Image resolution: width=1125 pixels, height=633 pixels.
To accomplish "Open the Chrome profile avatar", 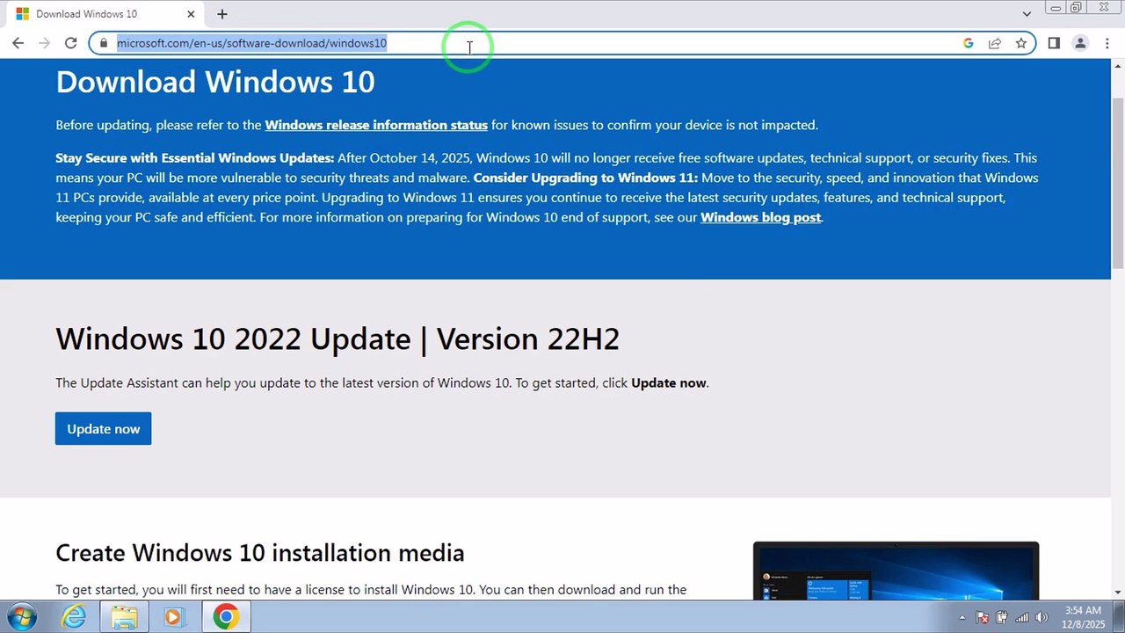I will pos(1080,43).
